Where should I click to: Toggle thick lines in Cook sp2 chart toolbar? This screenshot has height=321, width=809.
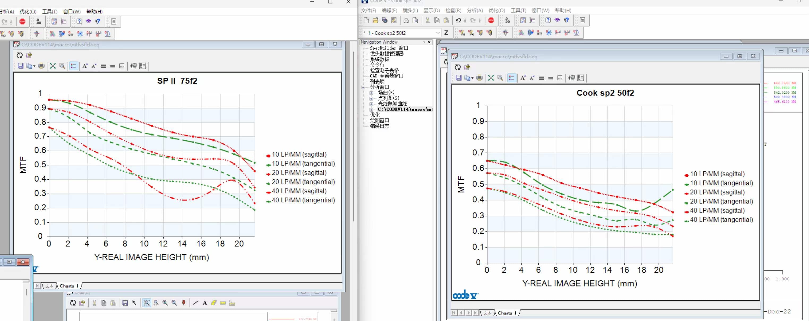541,78
